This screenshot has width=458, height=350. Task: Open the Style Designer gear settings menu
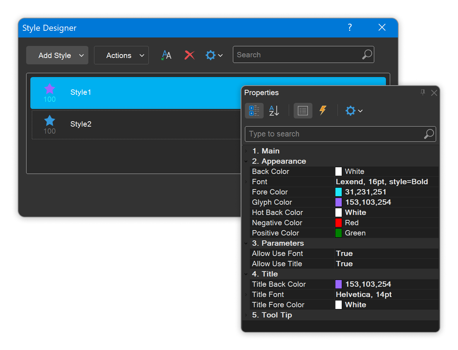coord(214,55)
